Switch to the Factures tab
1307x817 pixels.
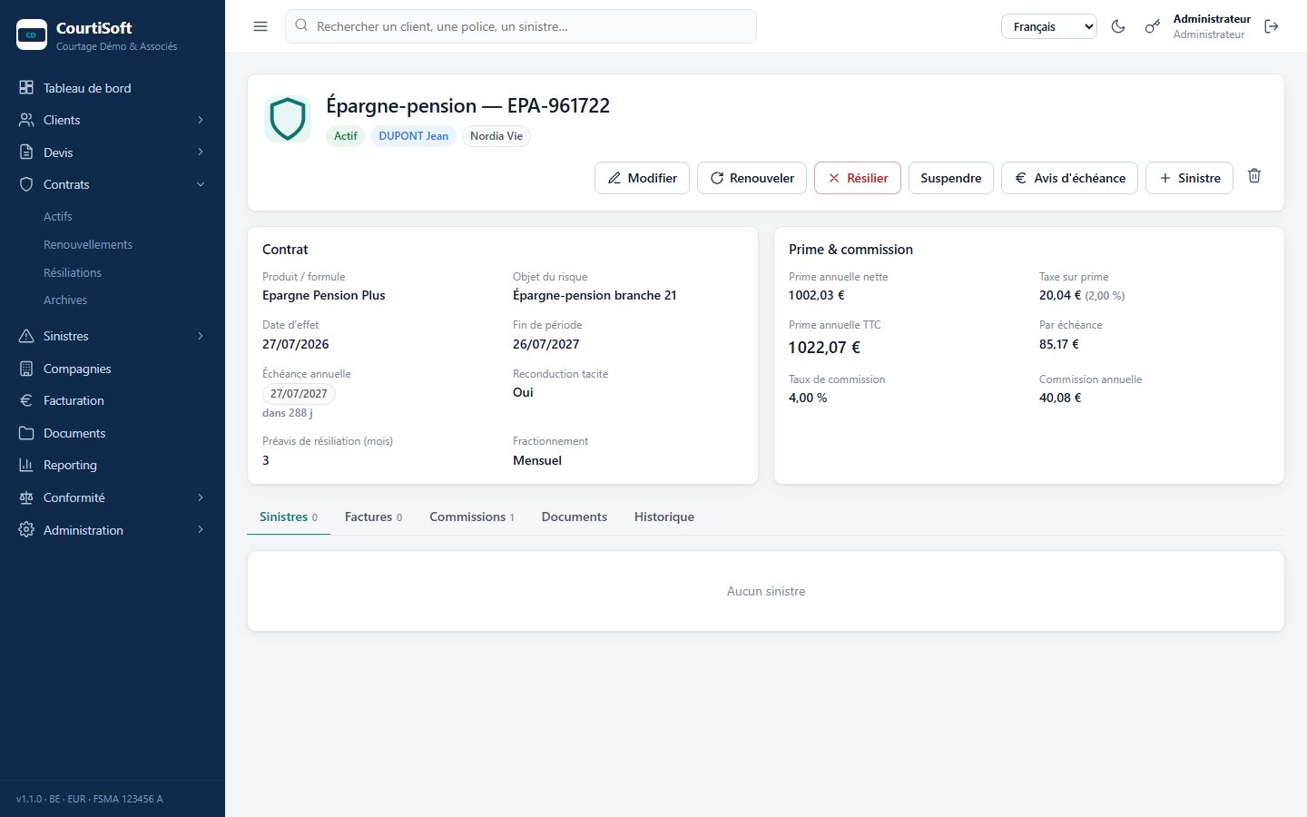[x=373, y=517]
